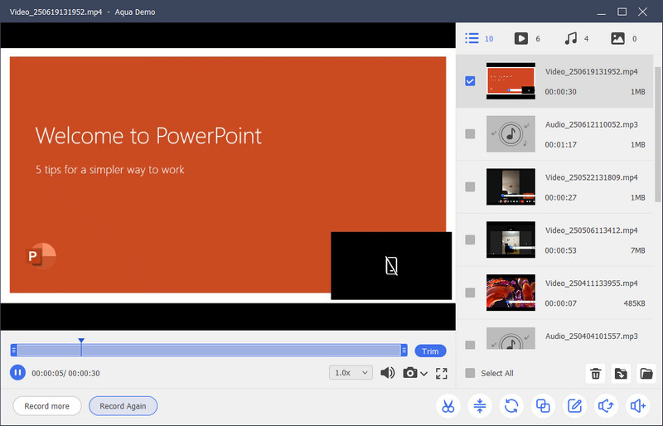Open the video compressor tool
This screenshot has height=426, width=663.
pos(480,406)
